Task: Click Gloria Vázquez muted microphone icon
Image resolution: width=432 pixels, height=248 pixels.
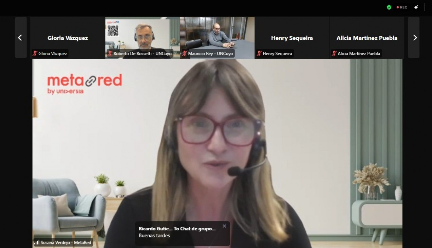Action: [35, 54]
